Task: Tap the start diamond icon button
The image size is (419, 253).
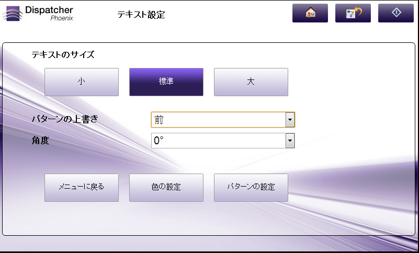Action: 396,13
